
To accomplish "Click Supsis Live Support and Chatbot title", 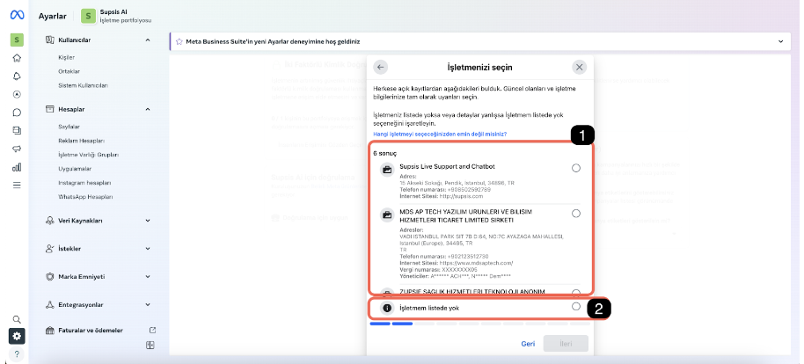I will (x=447, y=167).
